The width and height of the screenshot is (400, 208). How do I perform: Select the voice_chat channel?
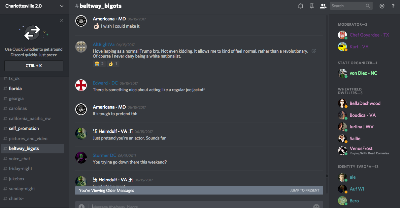pyautogui.click(x=19, y=159)
